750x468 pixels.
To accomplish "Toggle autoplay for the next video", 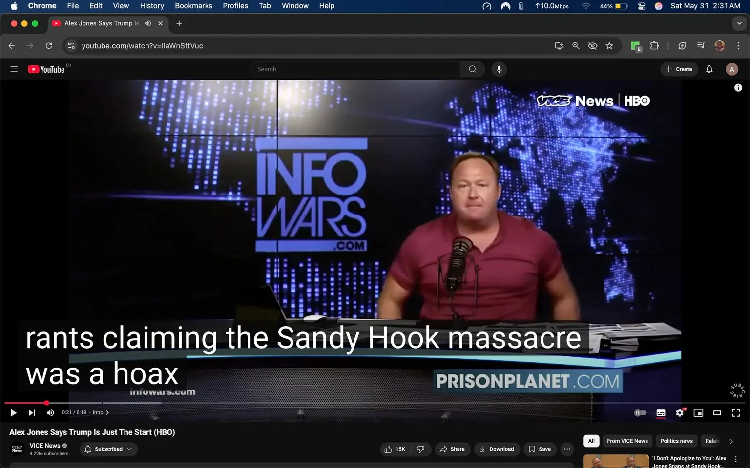I will click(640, 412).
